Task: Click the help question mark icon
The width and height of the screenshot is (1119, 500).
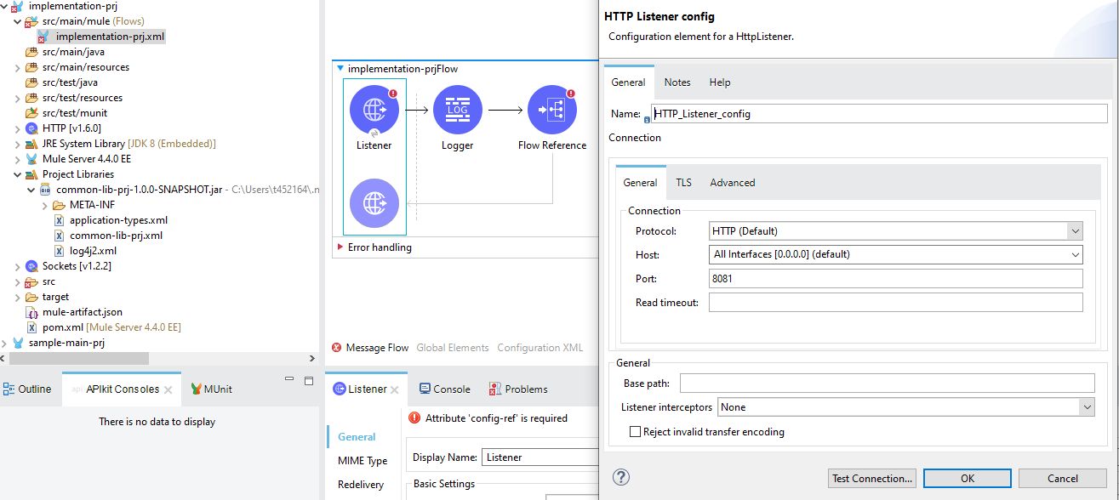Action: click(x=621, y=477)
